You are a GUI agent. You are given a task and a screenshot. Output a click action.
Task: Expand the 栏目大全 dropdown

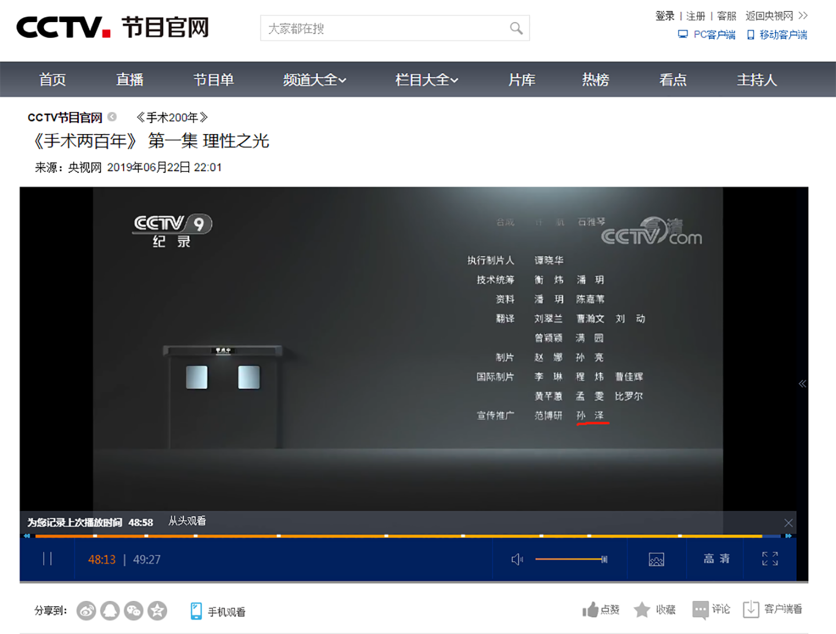pyautogui.click(x=427, y=80)
